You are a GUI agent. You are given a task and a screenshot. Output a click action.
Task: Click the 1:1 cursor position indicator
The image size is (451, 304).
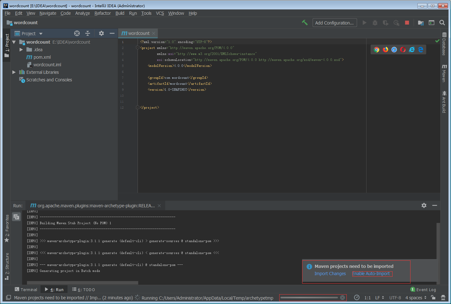[x=367, y=298]
